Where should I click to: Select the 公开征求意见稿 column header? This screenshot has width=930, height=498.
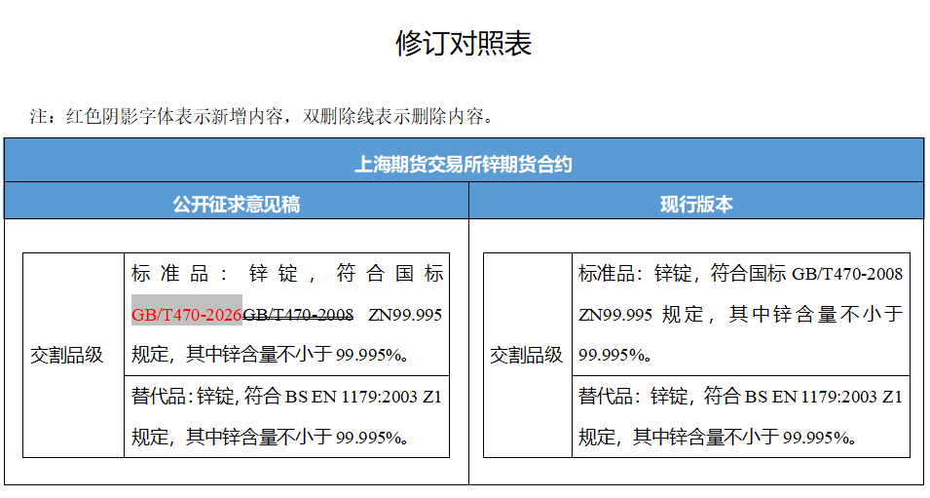[x=236, y=205]
